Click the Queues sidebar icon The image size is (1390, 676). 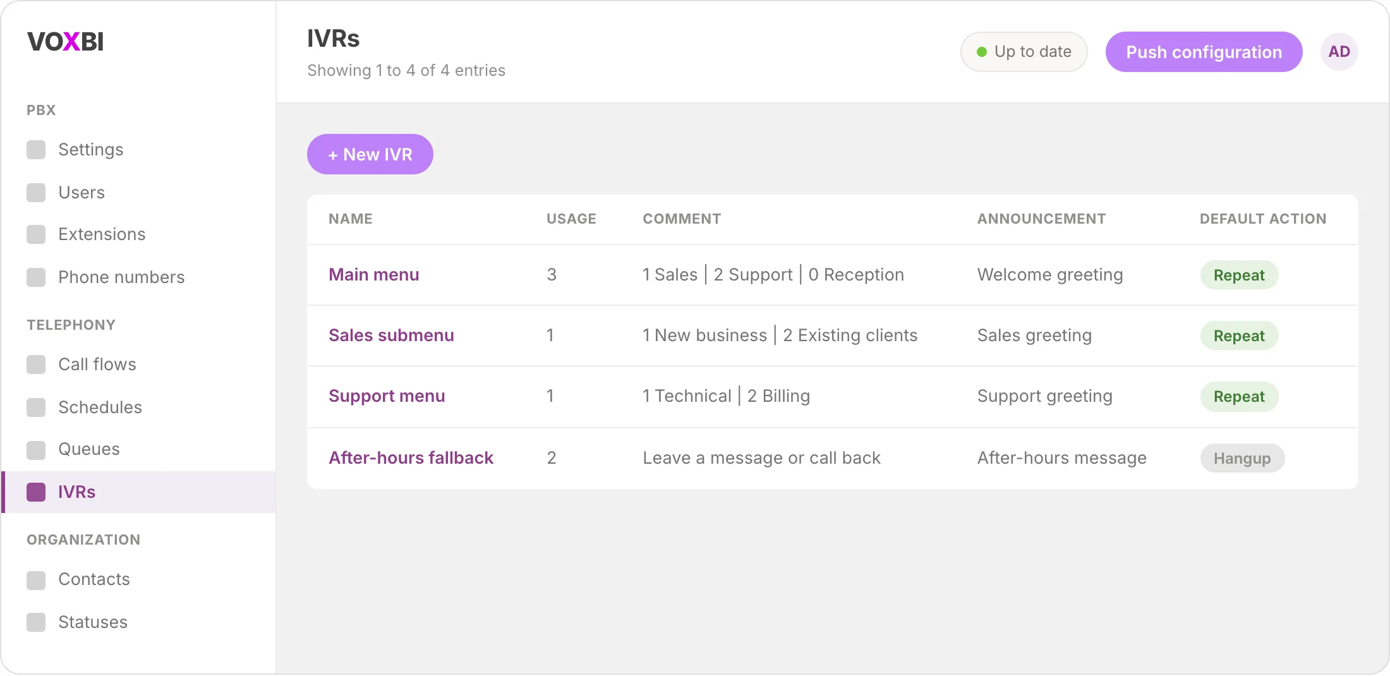[36, 450]
